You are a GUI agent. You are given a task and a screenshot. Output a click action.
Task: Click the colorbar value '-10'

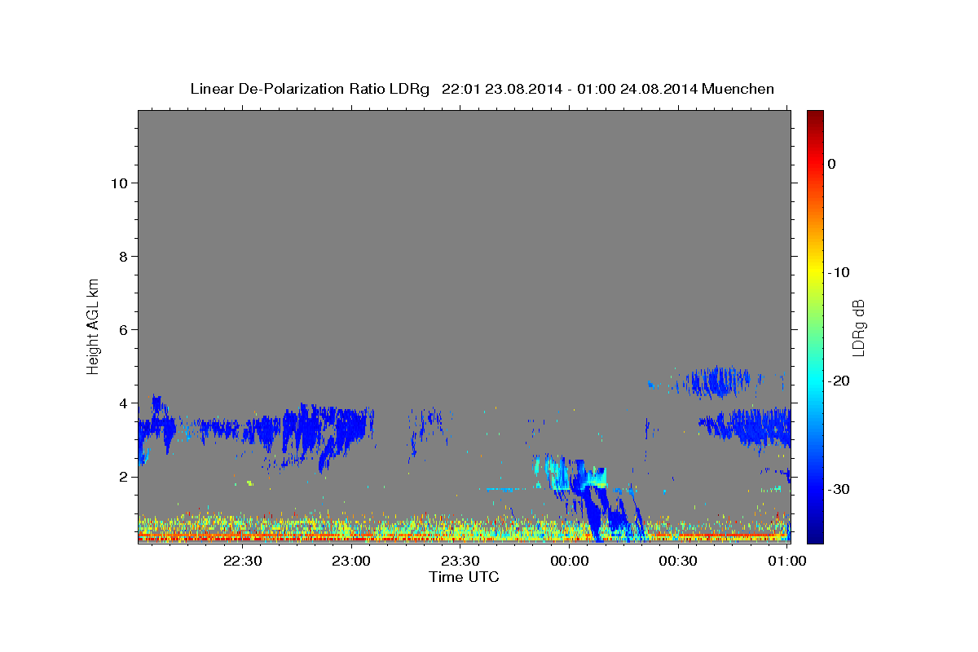point(839,272)
